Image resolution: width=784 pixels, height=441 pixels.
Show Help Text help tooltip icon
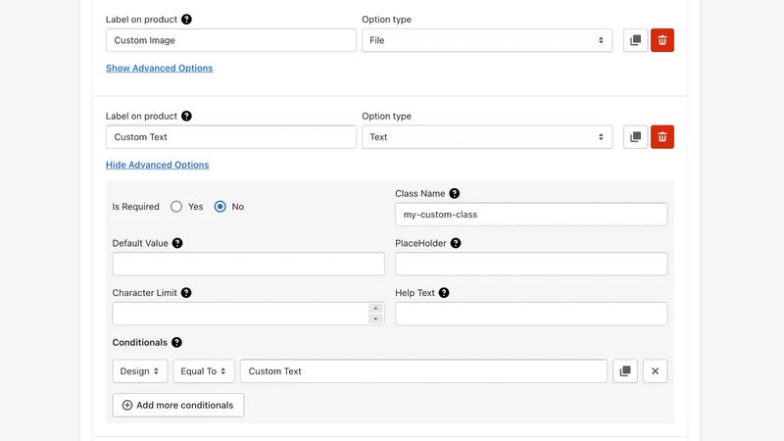[x=444, y=292]
